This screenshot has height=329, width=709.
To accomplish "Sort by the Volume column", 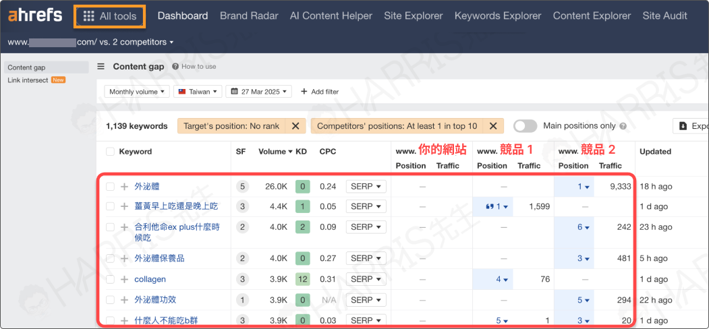I will click(275, 152).
